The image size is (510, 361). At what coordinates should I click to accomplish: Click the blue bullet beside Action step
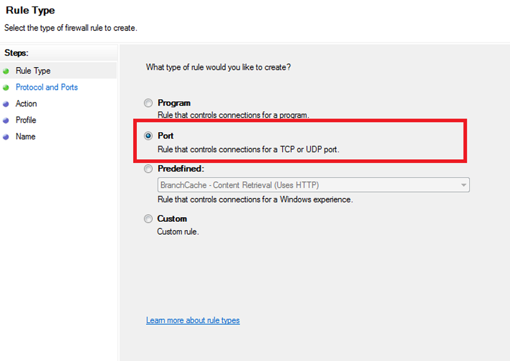(6, 104)
